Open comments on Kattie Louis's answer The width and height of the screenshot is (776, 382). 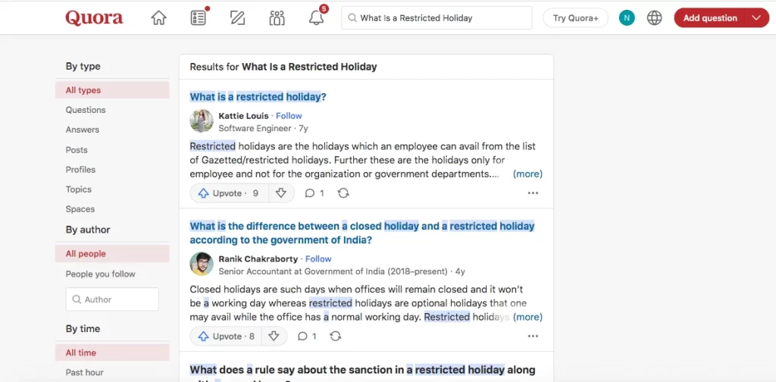coord(314,193)
